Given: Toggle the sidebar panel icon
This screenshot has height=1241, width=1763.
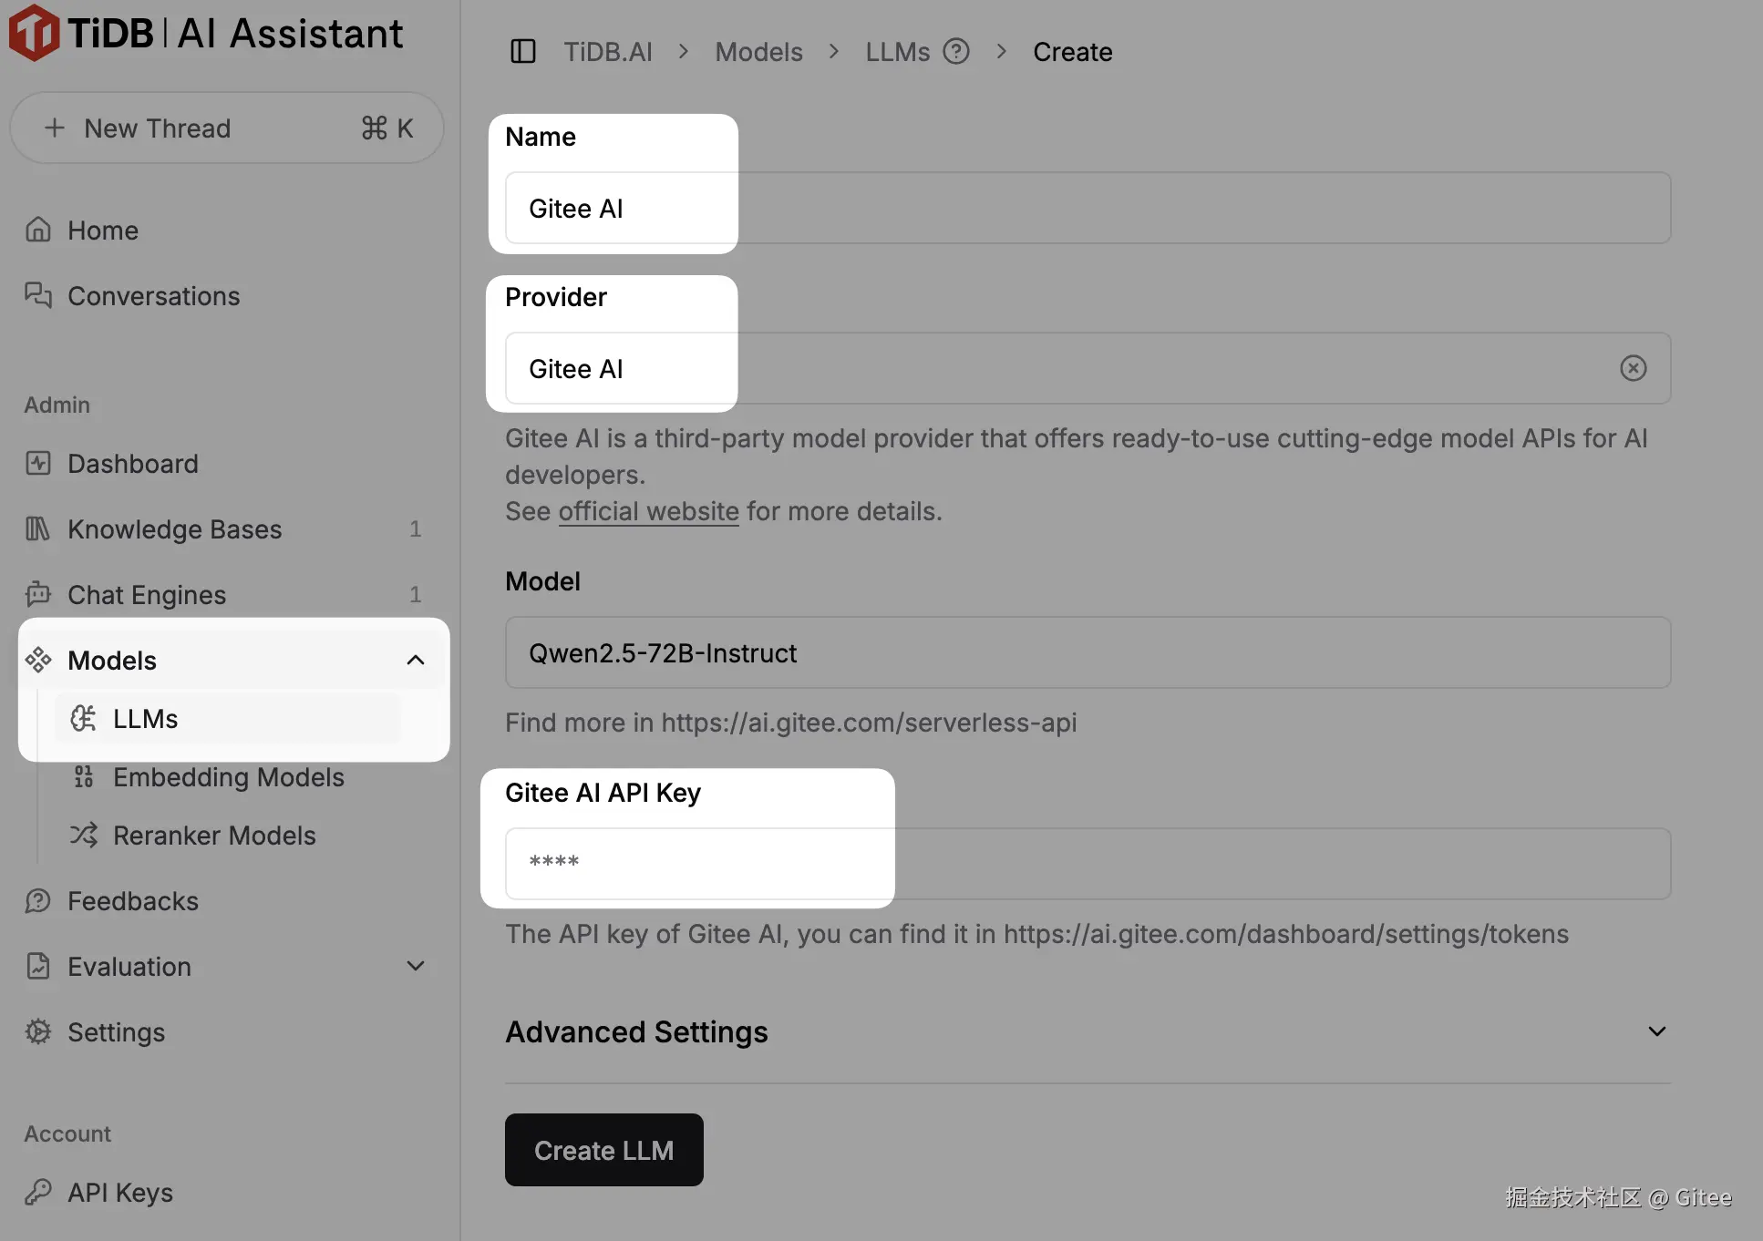Looking at the screenshot, I should click(523, 52).
